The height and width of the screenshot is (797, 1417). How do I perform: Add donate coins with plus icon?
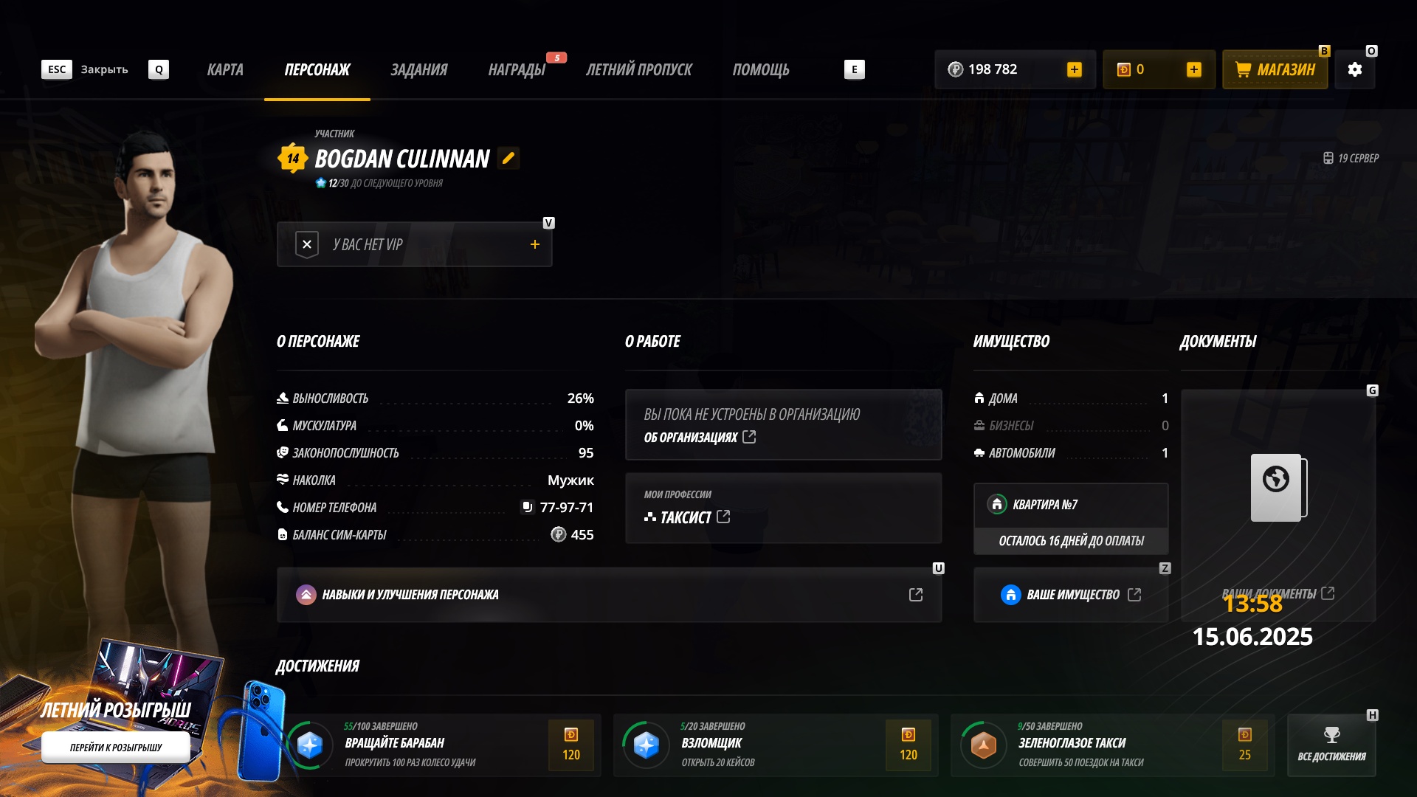pyautogui.click(x=1193, y=69)
